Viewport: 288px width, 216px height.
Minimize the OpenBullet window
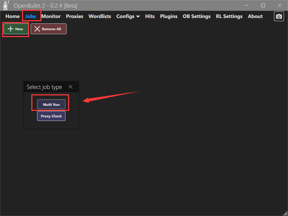point(247,5)
